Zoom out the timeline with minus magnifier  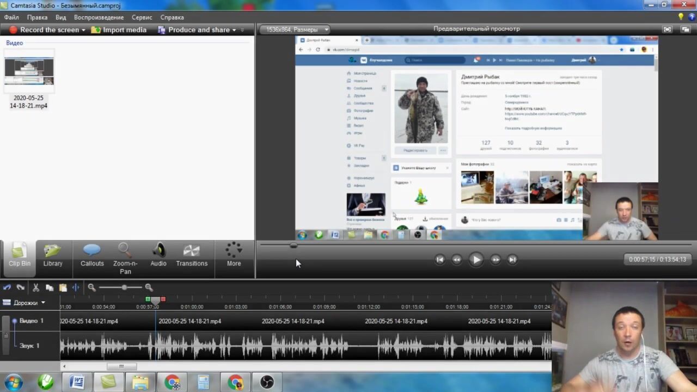coord(91,287)
